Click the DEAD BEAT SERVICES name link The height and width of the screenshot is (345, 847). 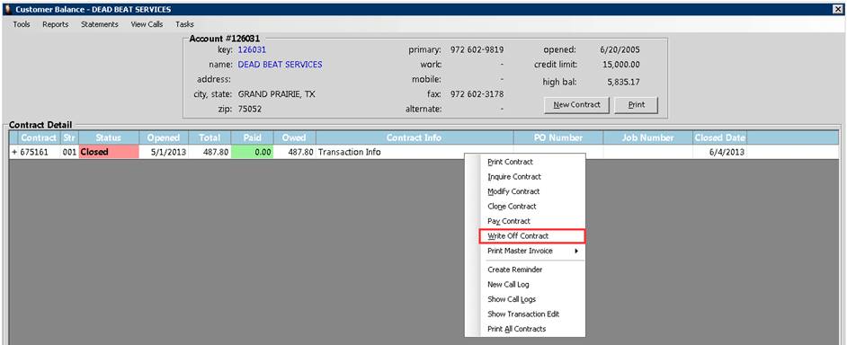[x=280, y=65]
